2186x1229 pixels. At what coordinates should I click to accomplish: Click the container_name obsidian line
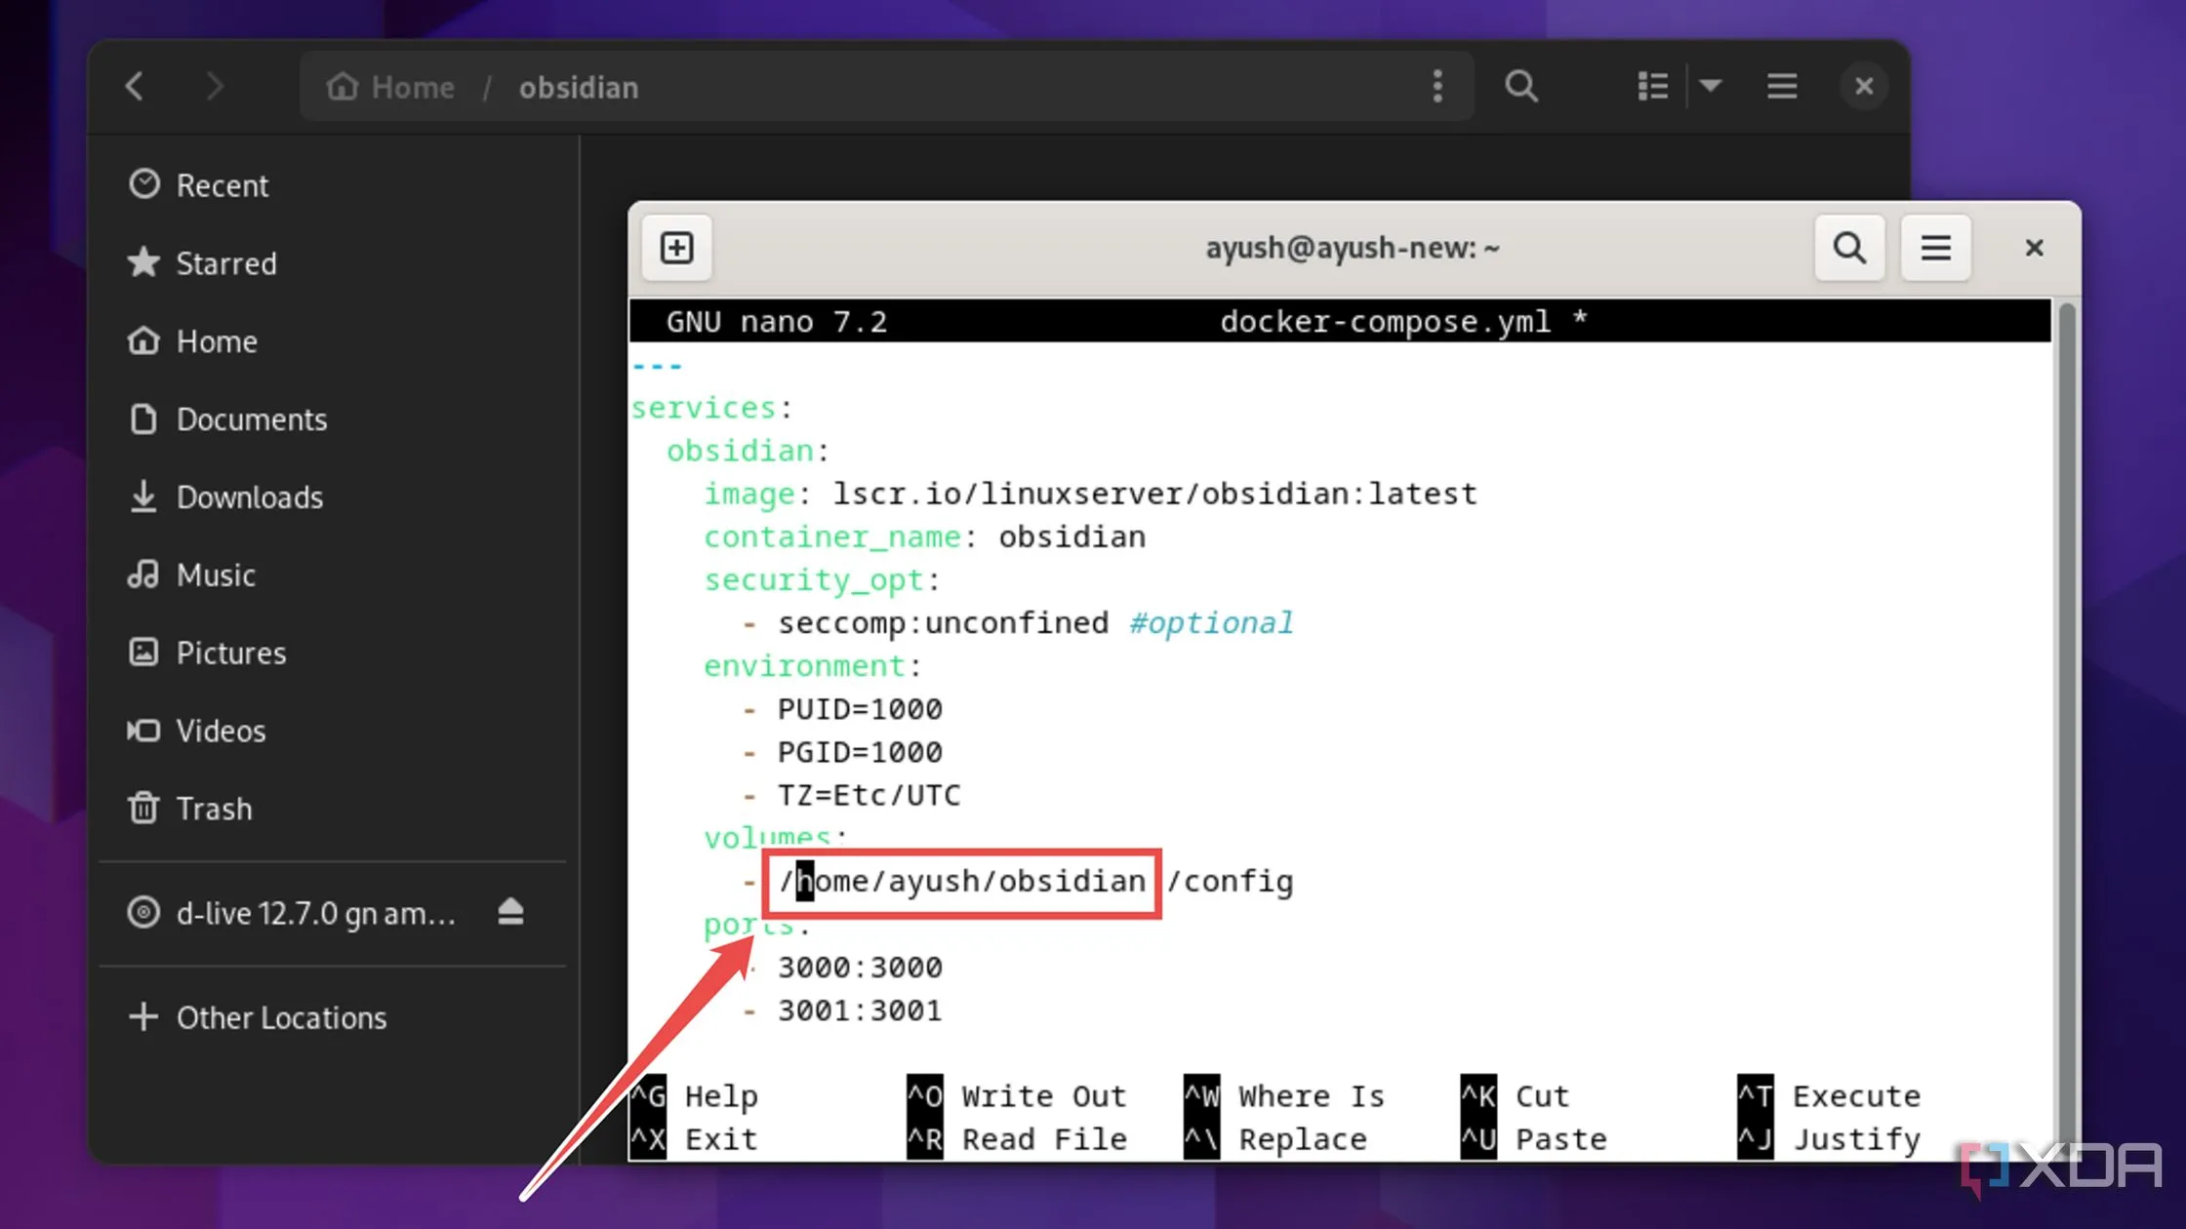(x=924, y=536)
